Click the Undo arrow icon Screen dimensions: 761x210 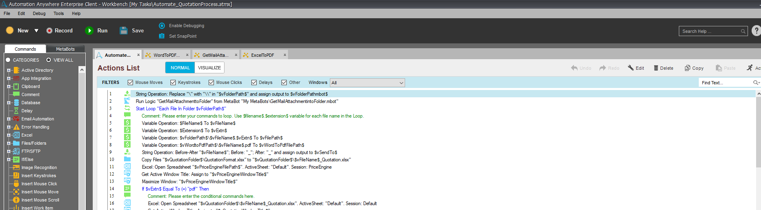point(574,68)
